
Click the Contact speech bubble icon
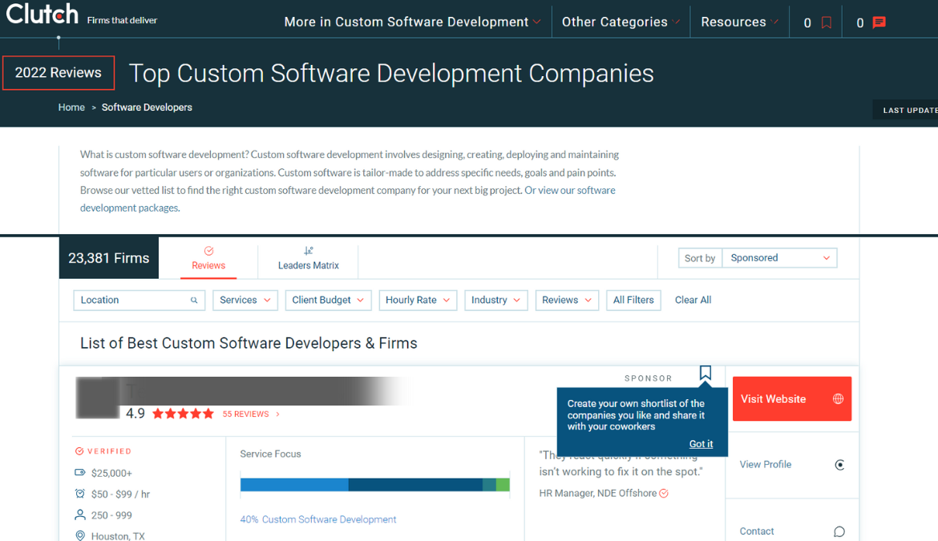tap(839, 531)
